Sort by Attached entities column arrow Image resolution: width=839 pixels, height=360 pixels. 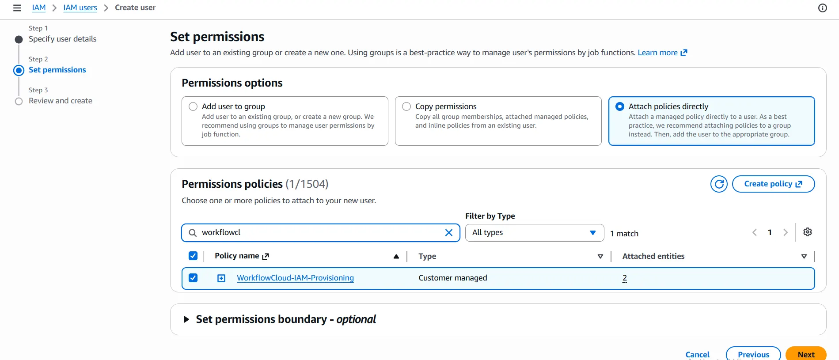(804, 256)
